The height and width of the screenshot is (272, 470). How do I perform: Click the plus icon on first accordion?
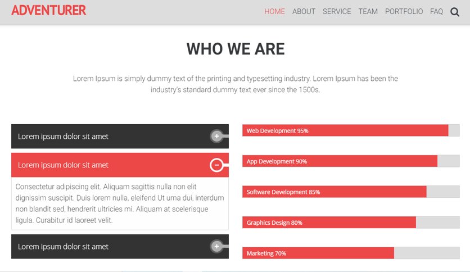[216, 137]
